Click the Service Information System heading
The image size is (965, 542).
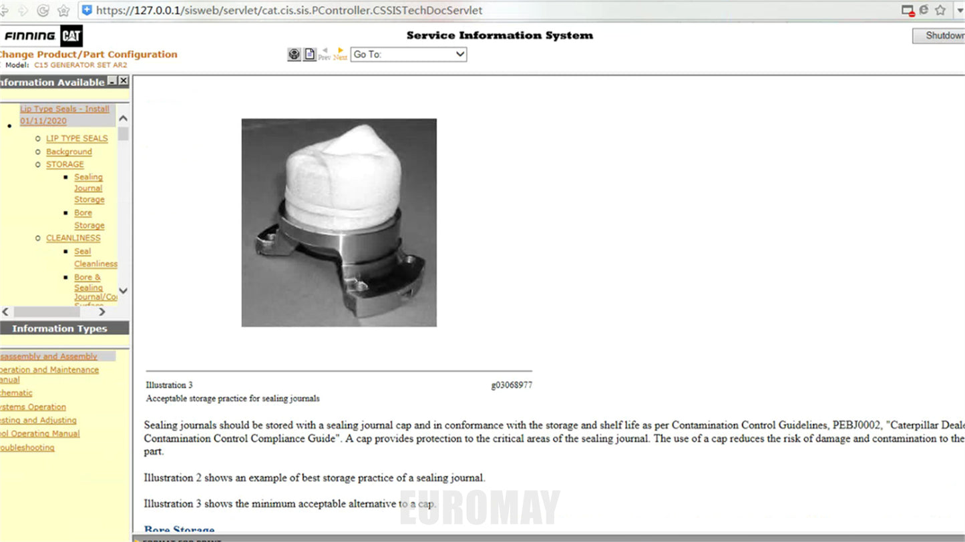coord(500,35)
